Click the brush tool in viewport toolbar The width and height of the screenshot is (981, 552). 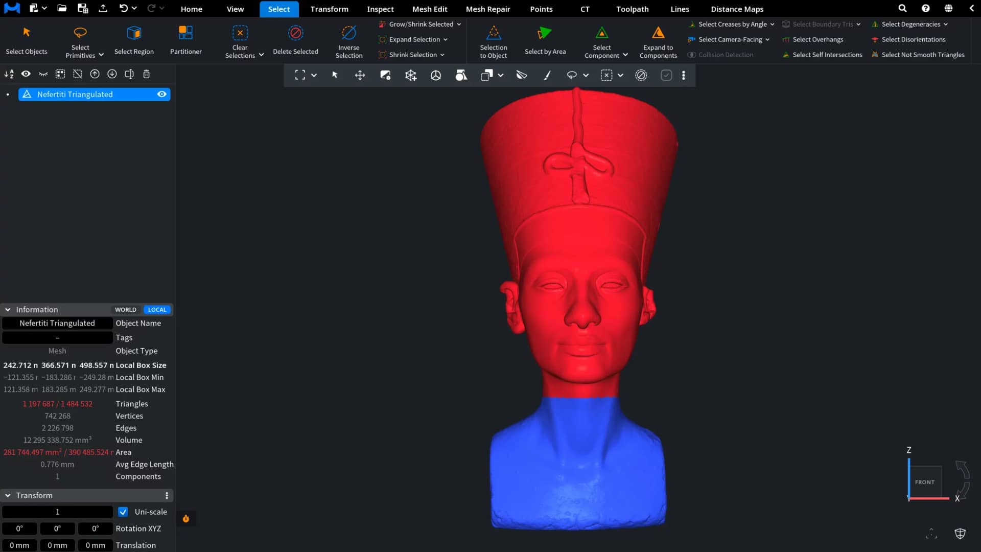click(547, 75)
